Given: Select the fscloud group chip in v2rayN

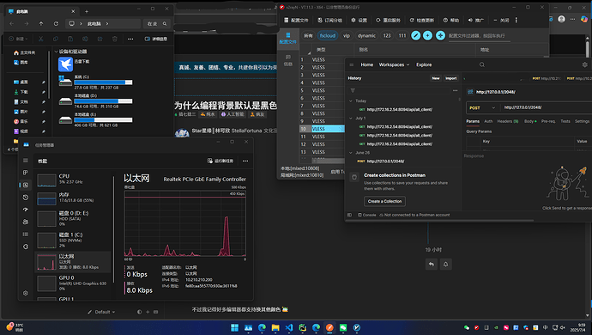Looking at the screenshot, I should click(328, 35).
